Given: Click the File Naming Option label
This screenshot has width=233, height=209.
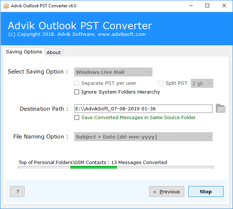Looking at the screenshot, I should pyautogui.click(x=41, y=137).
